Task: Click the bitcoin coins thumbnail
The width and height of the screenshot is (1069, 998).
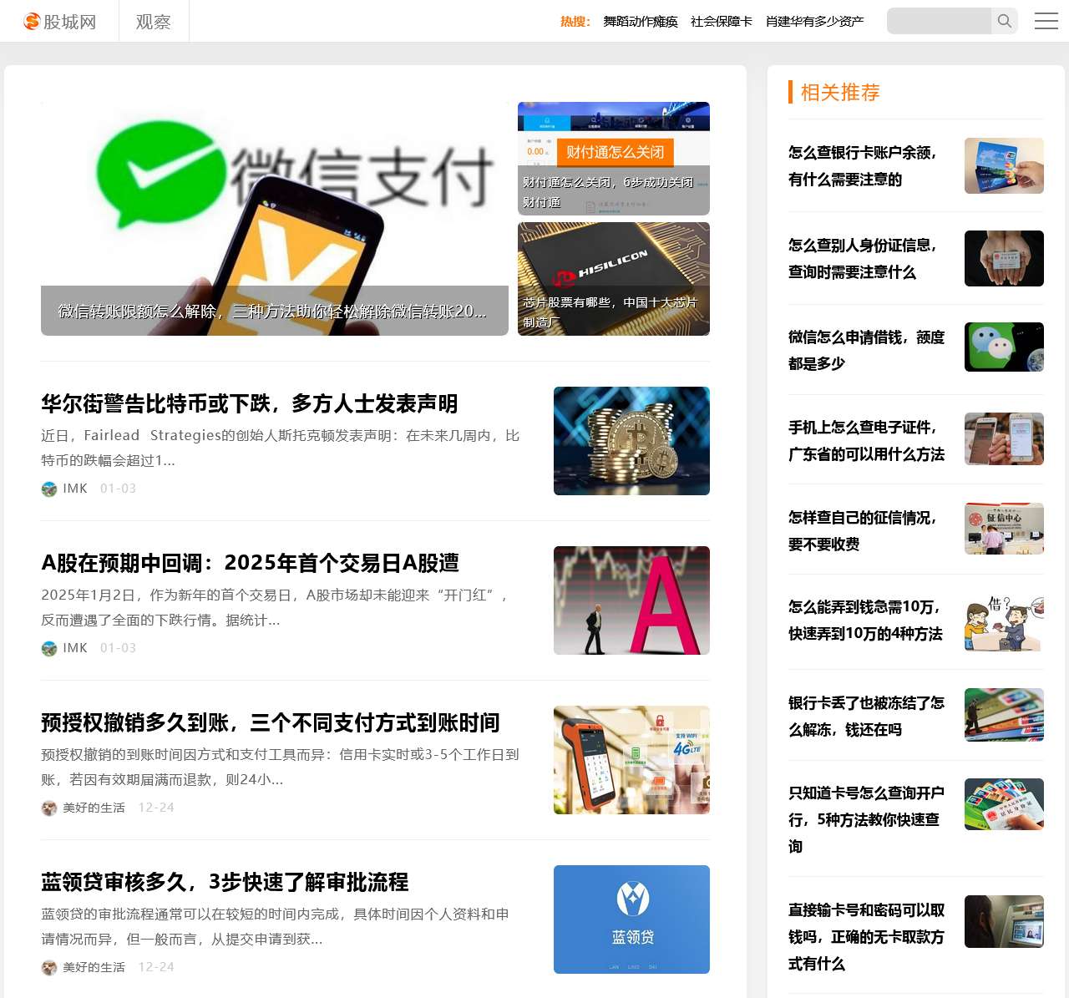Action: 631,441
